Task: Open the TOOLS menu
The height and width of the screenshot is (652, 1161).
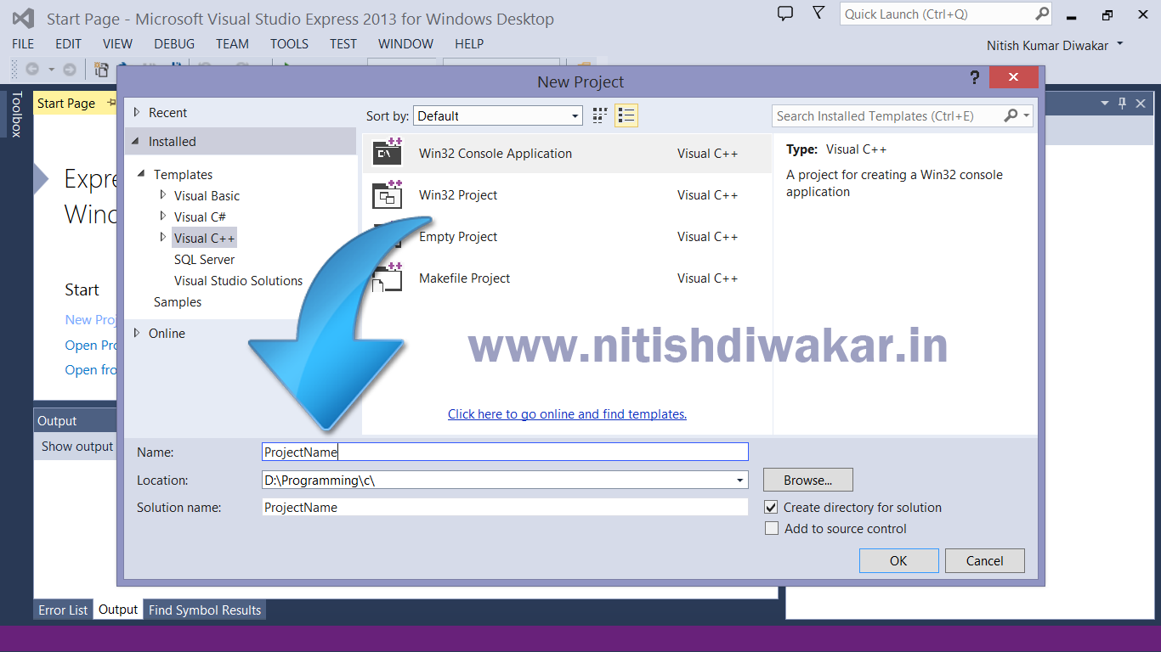Action: coord(290,44)
